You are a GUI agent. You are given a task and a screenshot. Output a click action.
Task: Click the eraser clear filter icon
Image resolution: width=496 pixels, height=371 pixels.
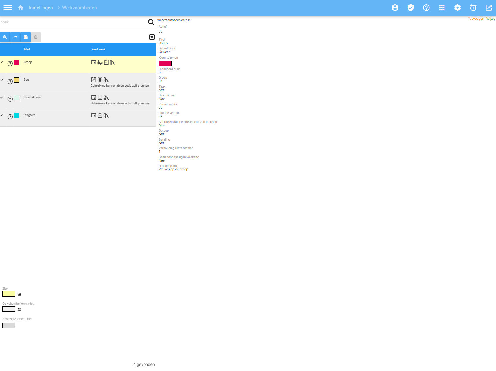(x=15, y=37)
